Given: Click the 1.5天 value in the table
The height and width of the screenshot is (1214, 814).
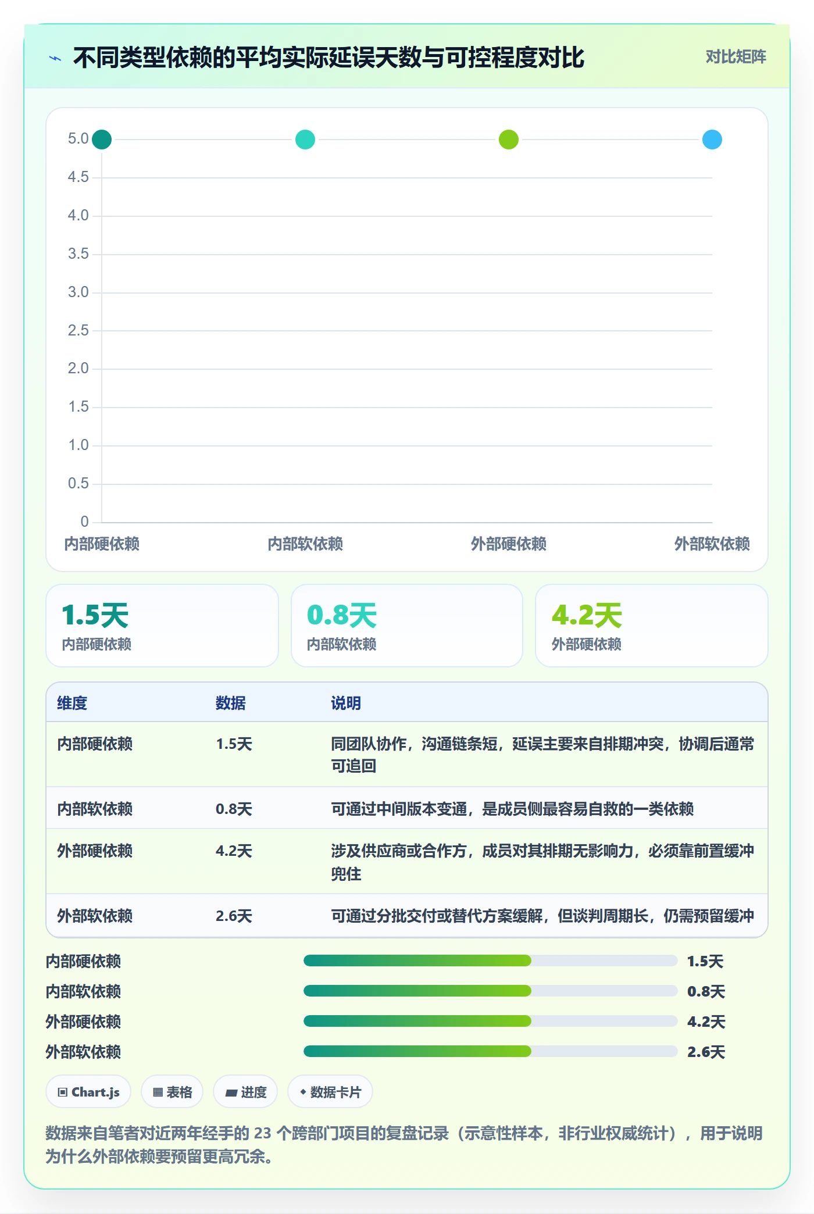Looking at the screenshot, I should 234,744.
